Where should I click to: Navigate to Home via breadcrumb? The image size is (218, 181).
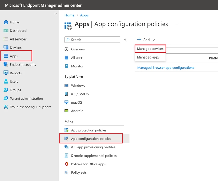tap(69, 15)
